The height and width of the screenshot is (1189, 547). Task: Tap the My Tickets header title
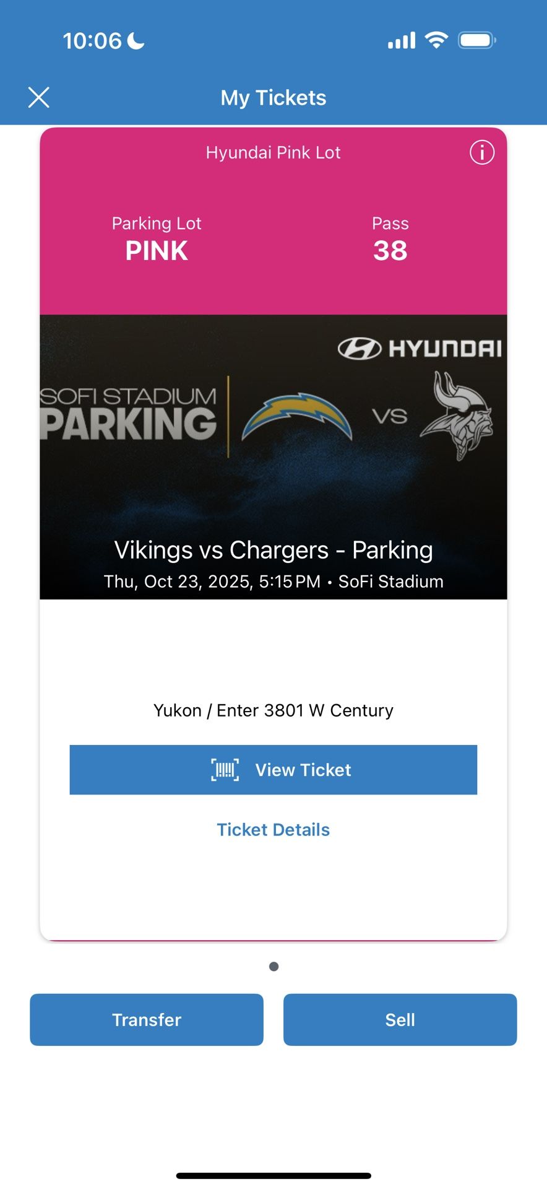pyautogui.click(x=273, y=97)
